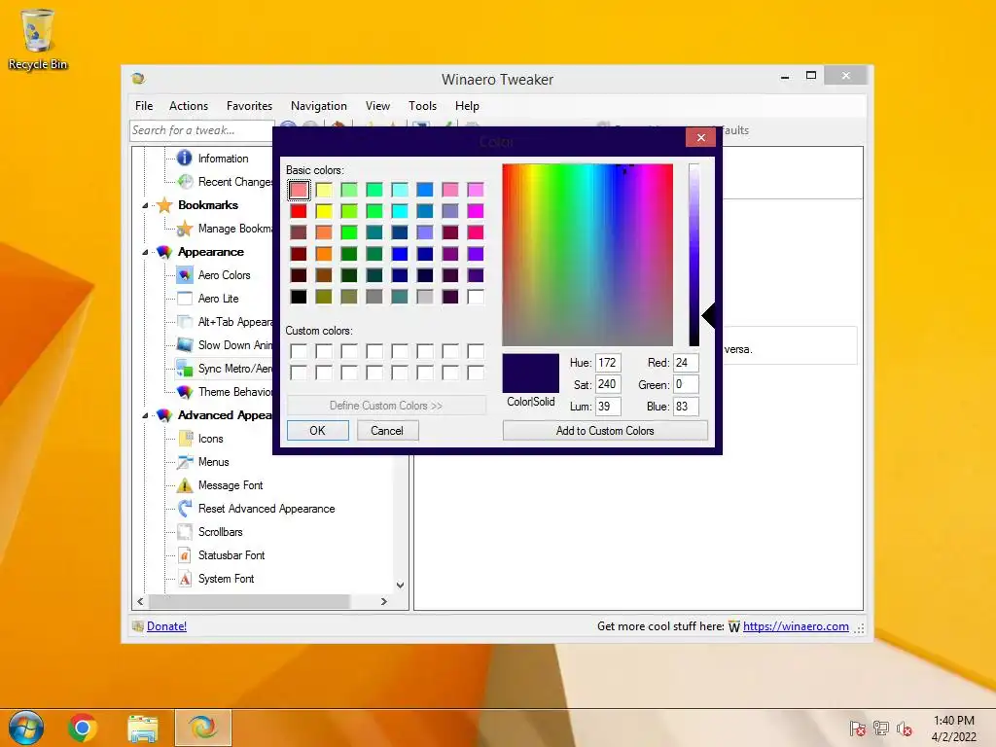This screenshot has height=747, width=996.
Task: Collapse the Appearance tree node
Action: click(x=145, y=252)
